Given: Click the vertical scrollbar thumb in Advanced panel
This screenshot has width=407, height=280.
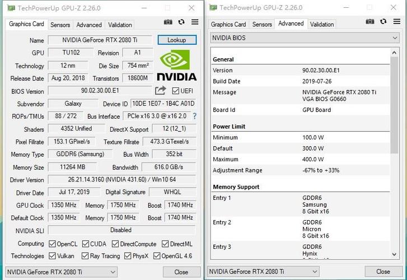Looking at the screenshot, I should [x=394, y=105].
